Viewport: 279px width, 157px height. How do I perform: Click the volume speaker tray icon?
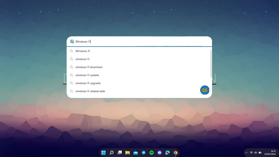coord(256,153)
